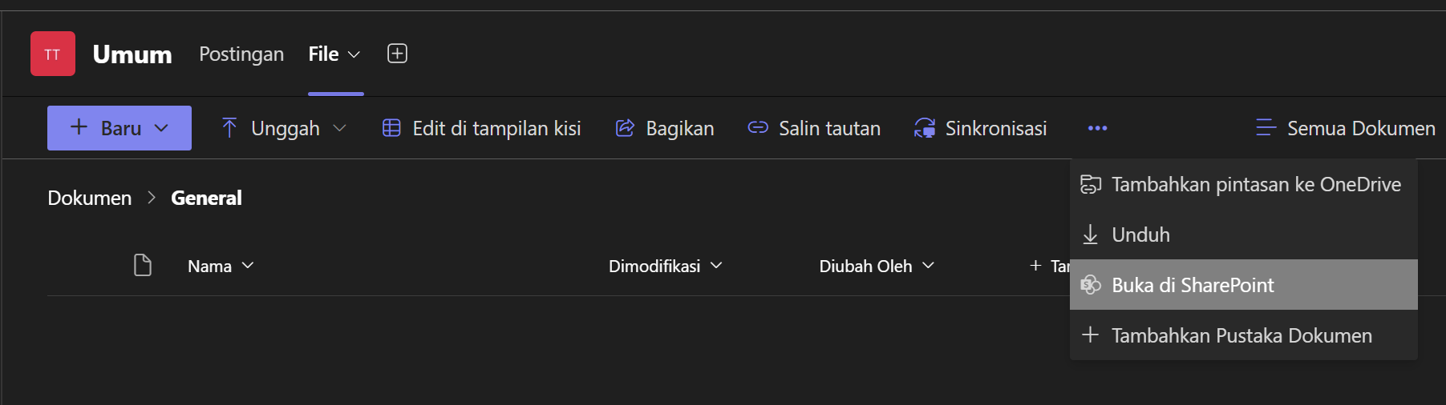Click the TT team avatar icon
The height and width of the screenshot is (405, 1446).
coord(53,54)
